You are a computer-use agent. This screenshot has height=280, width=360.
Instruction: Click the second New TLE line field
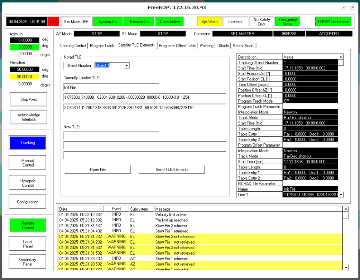coord(145,145)
